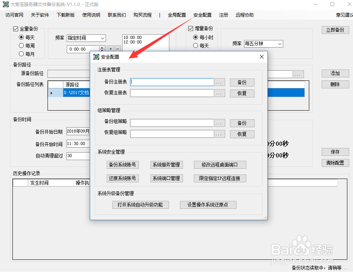This screenshot has width=353, height=273.
Task: Focus the 恢复注册表 input field
Action: pos(172,93)
